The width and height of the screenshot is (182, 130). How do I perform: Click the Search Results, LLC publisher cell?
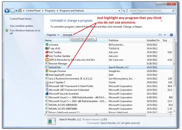119,67
